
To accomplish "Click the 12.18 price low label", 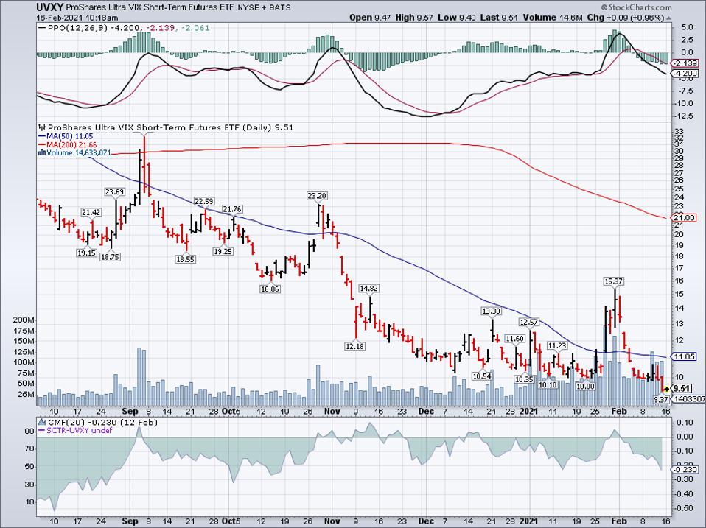I will pos(355,346).
